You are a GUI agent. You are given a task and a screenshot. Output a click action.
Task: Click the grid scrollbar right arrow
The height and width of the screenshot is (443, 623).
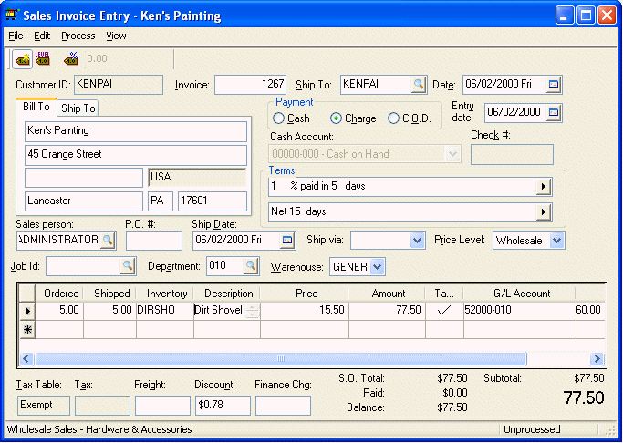[x=597, y=359]
